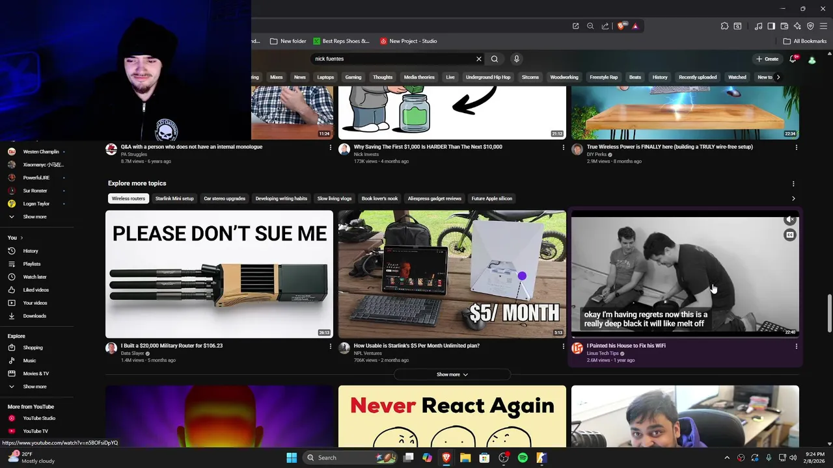Clear the nick fuentes search text
Image resolution: width=833 pixels, height=468 pixels.
479,58
